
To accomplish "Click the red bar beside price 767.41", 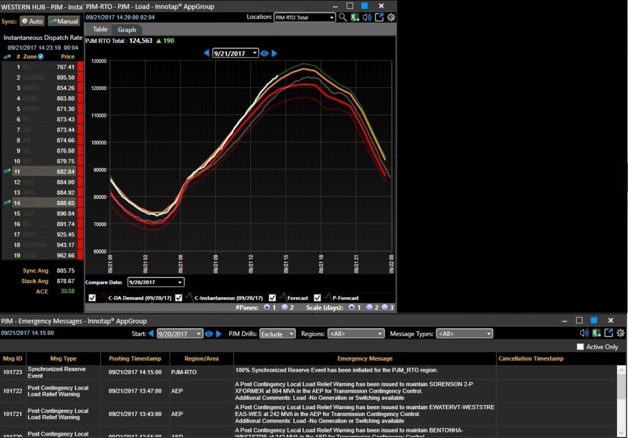I will pyautogui.click(x=80, y=67).
